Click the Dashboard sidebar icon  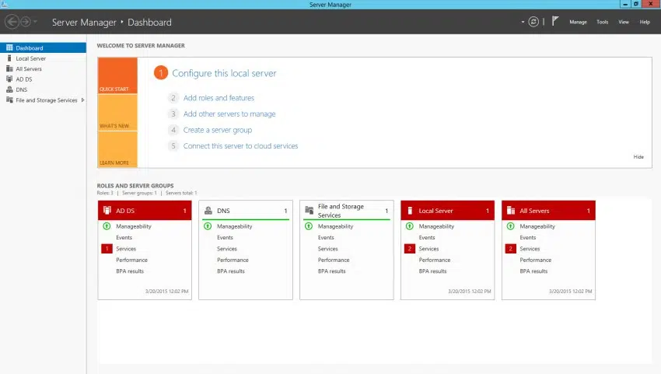pyautogui.click(x=9, y=47)
